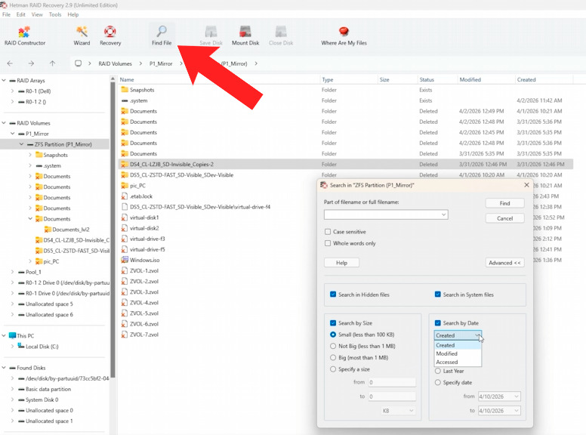This screenshot has width=586, height=435.
Task: Click the size from input field
Action: point(392,382)
